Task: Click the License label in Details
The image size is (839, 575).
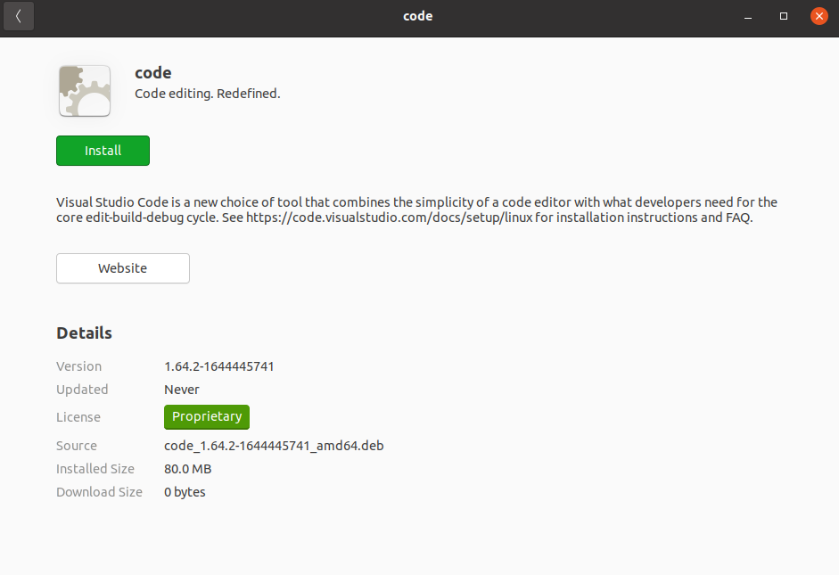Action: [78, 417]
